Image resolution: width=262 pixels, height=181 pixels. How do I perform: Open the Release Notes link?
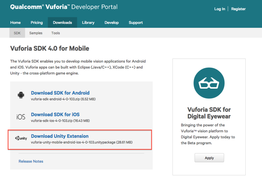point(31,161)
